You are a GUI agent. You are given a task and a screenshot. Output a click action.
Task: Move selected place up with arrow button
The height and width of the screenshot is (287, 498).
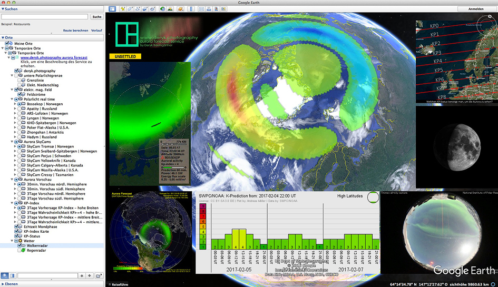coord(82,275)
